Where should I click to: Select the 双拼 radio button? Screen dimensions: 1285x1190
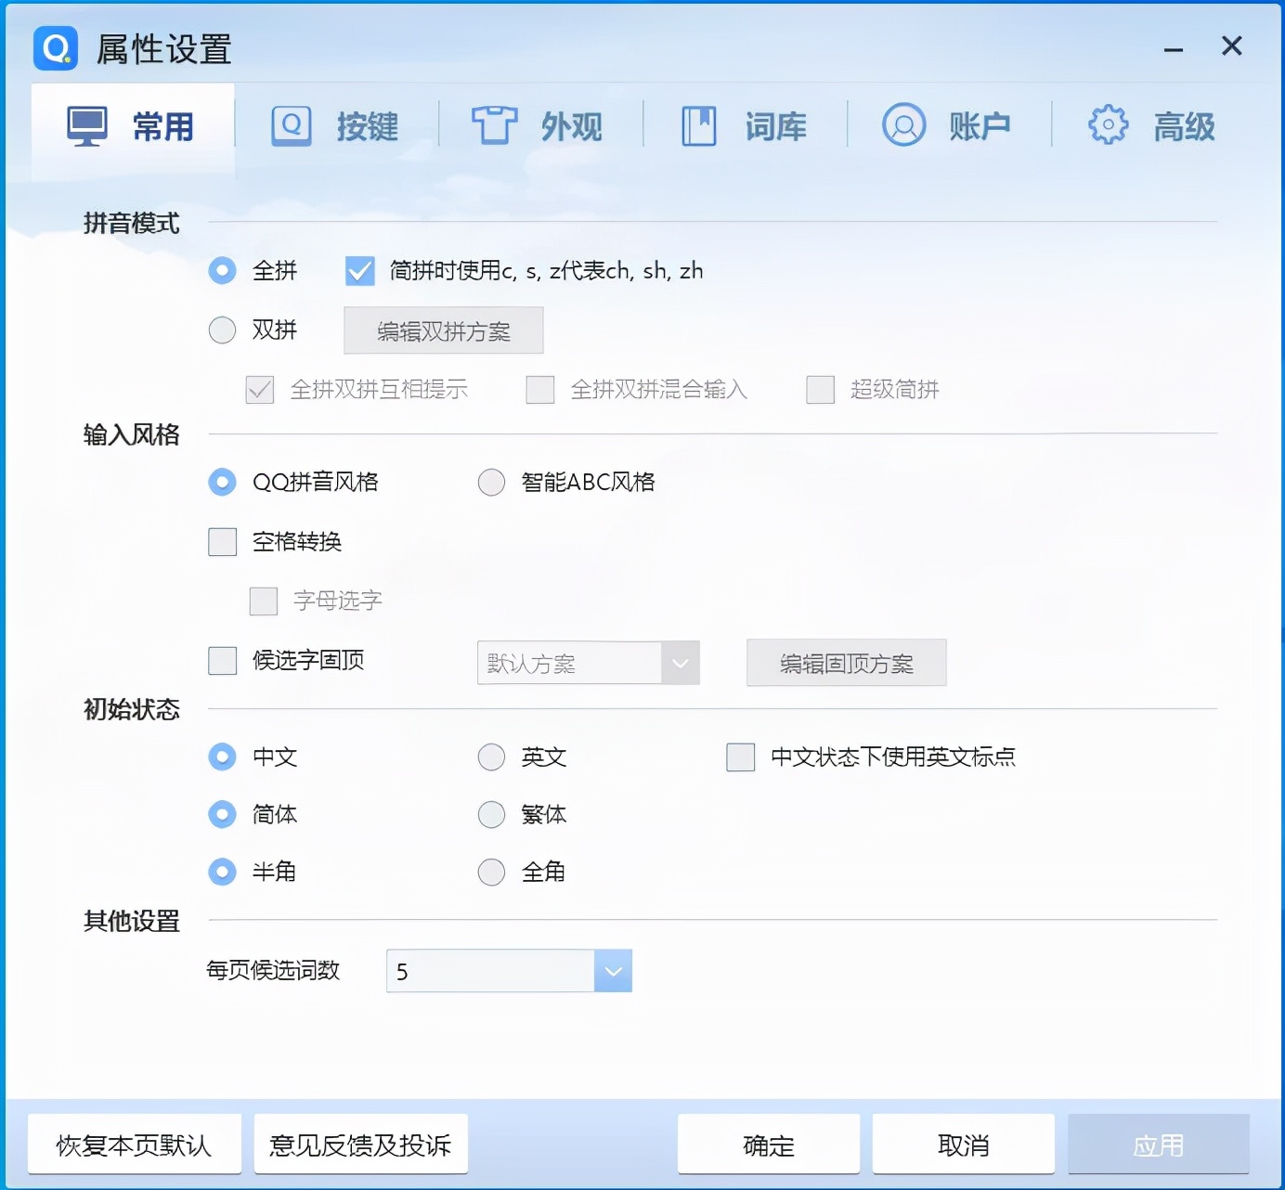coord(222,330)
